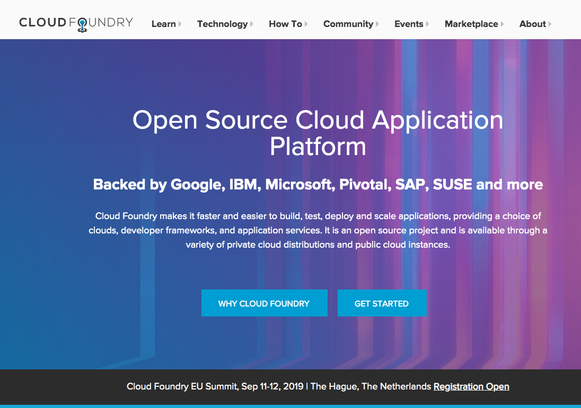Open the Events menu
Screen dimensions: 581x408
tap(409, 24)
